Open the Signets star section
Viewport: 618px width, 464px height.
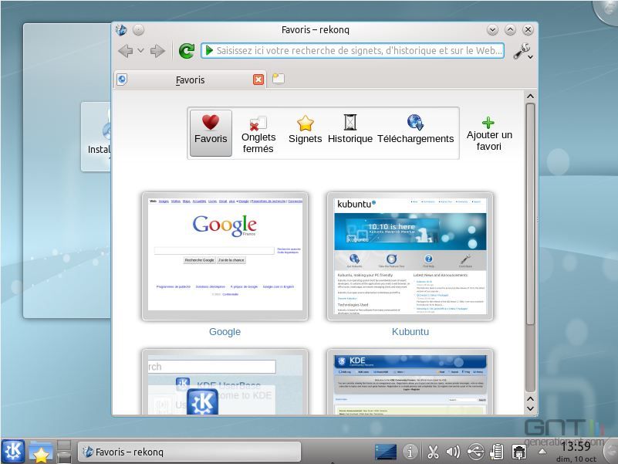[x=305, y=130]
